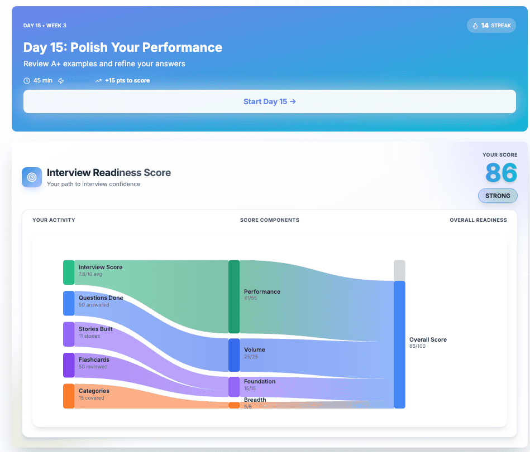
Task: Select the green Interview Score node
Action: (69, 272)
